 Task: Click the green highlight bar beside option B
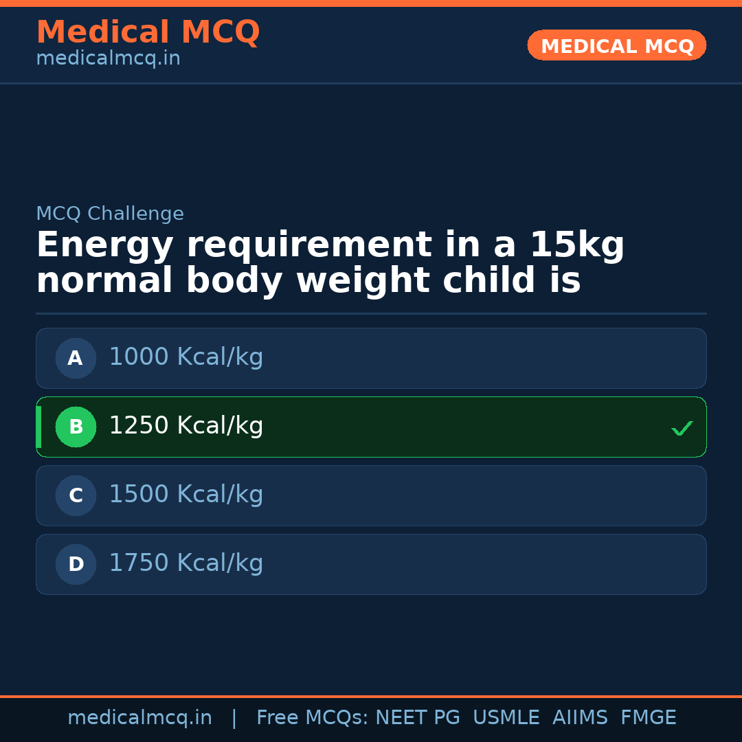coord(38,427)
